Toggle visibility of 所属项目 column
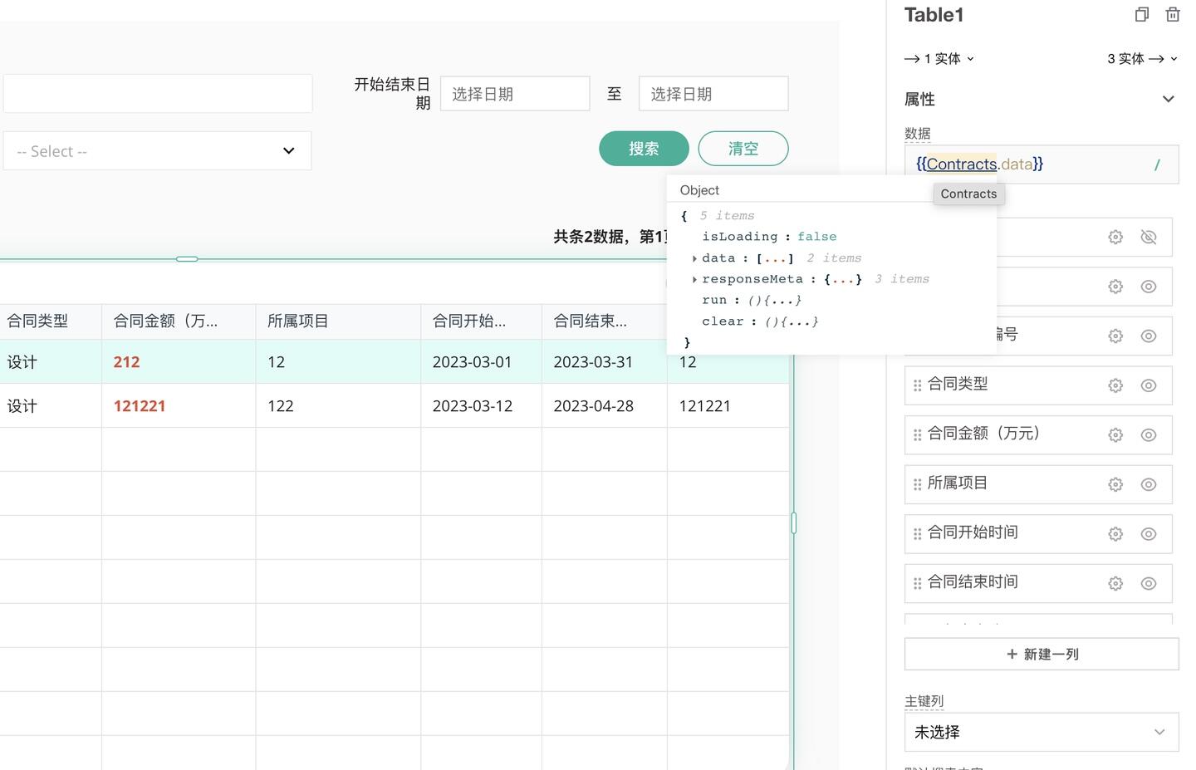 [x=1149, y=484]
